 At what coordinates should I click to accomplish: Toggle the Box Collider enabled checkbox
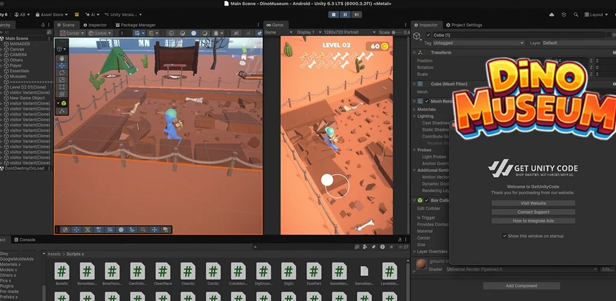click(427, 200)
